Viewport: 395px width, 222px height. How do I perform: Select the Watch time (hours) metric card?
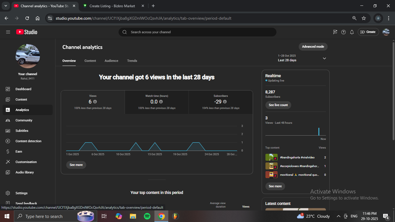pos(156,102)
